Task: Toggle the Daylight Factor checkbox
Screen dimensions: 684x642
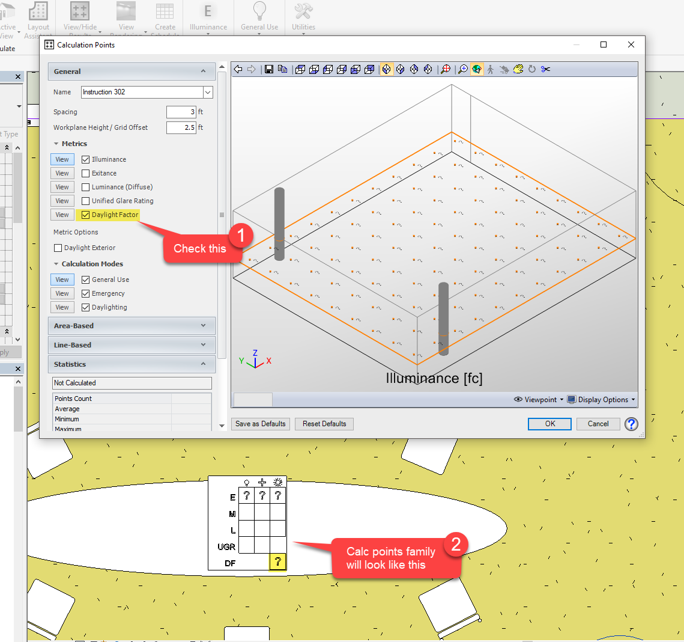Action: 85,215
